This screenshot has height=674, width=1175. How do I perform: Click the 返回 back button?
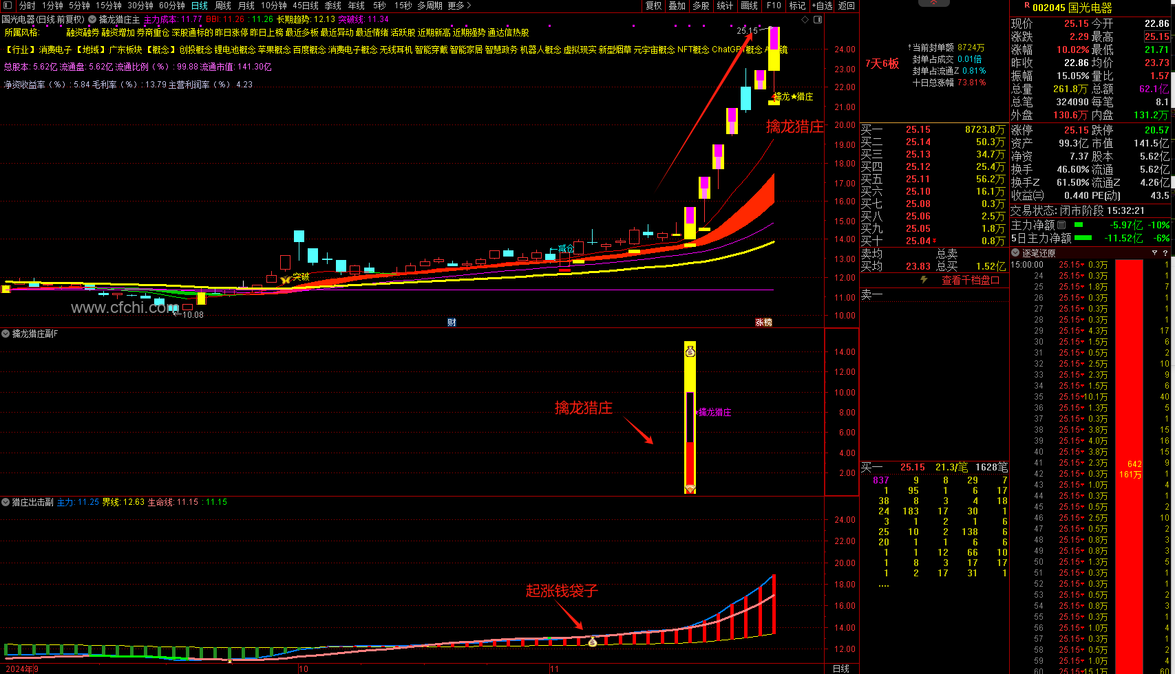coord(847,6)
